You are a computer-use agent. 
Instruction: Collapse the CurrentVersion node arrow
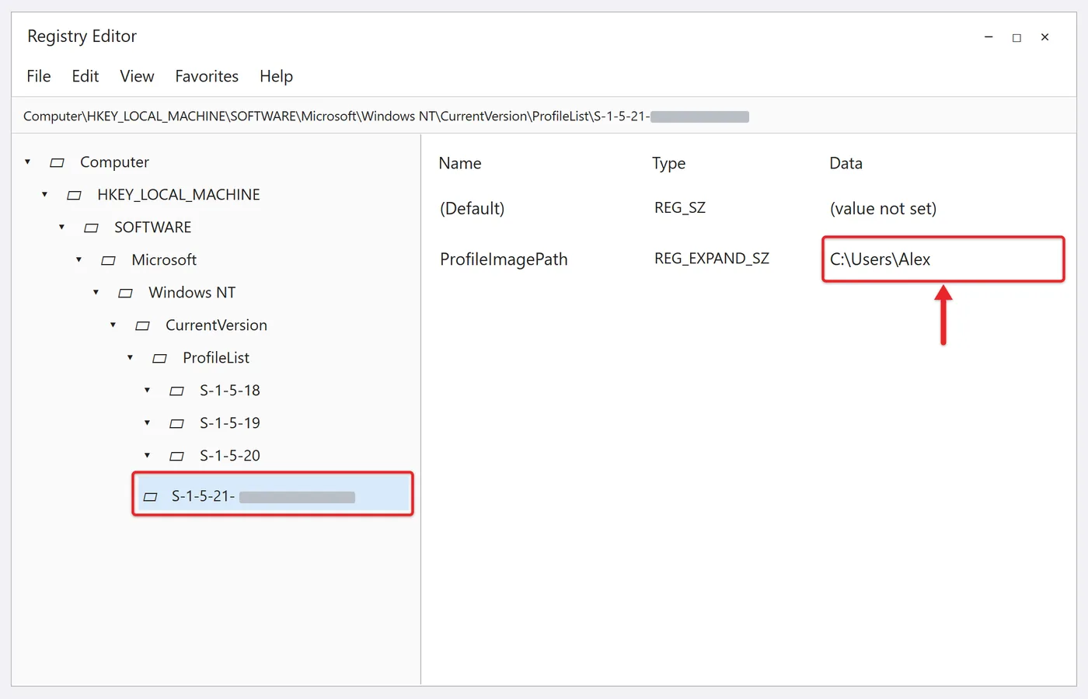(113, 325)
